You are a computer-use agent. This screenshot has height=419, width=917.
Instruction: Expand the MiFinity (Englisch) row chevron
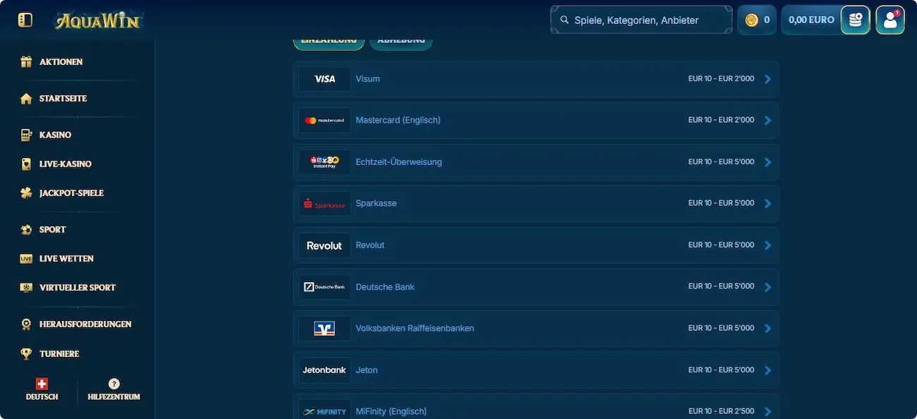(x=768, y=411)
